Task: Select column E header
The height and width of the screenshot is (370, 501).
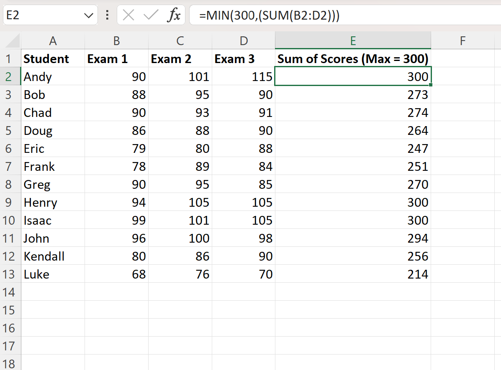Action: (x=353, y=41)
